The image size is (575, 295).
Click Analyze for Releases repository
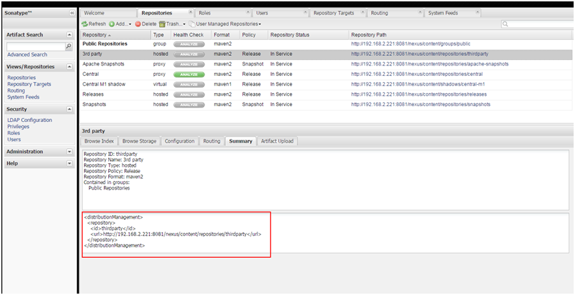pyautogui.click(x=189, y=94)
